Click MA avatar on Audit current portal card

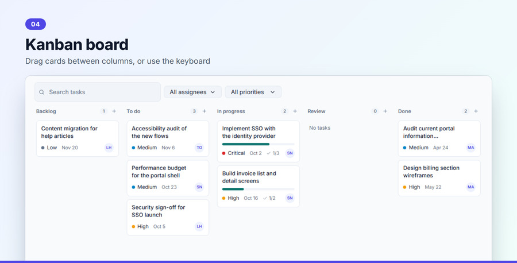471,148
